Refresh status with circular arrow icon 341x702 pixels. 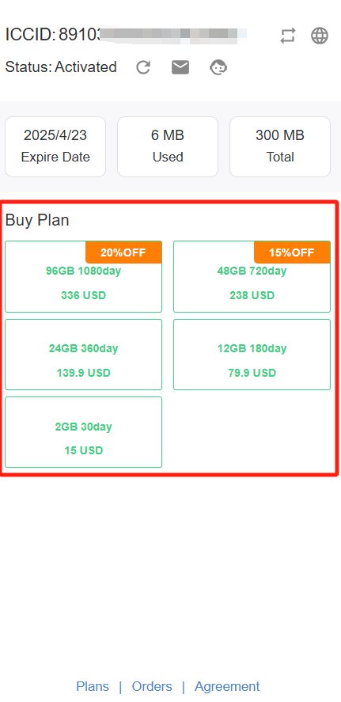tap(143, 67)
